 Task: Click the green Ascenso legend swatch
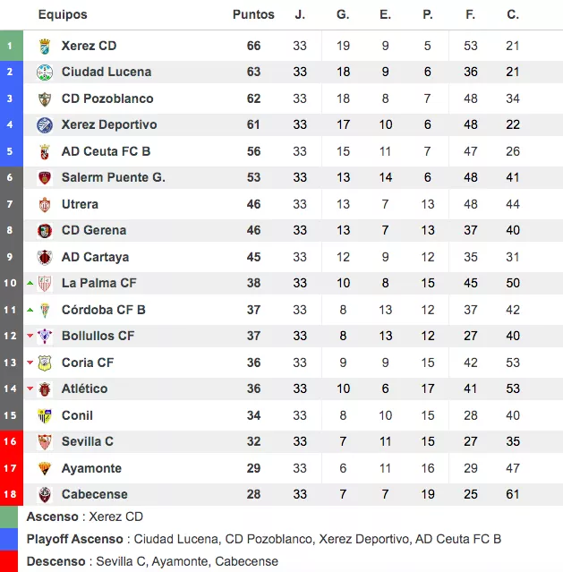(x=9, y=517)
